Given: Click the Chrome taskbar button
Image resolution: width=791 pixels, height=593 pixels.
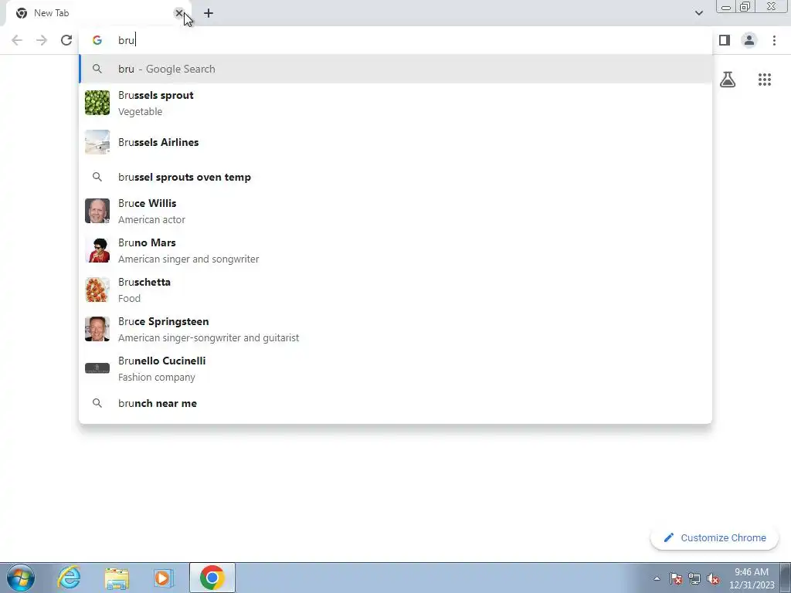Looking at the screenshot, I should (x=212, y=578).
